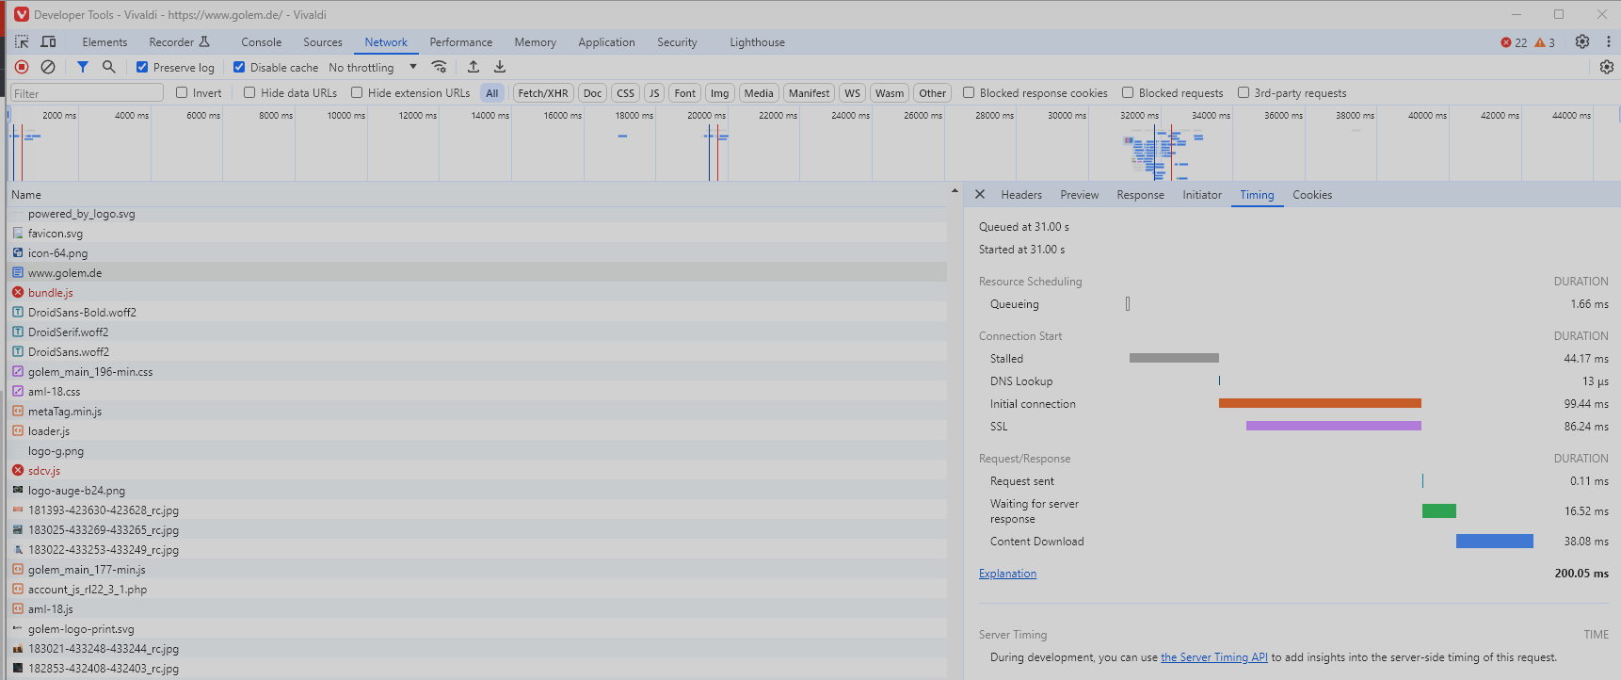The width and height of the screenshot is (1621, 680).
Task: Open the Cookies detail tab
Action: point(1312,195)
